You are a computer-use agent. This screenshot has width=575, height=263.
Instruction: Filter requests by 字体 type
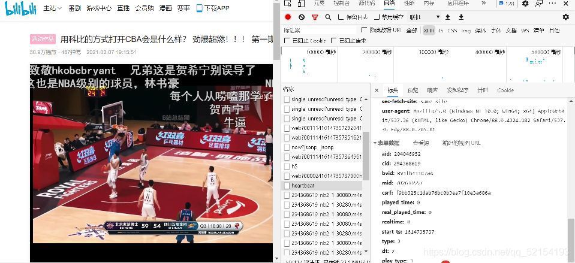pyautogui.click(x=496, y=31)
